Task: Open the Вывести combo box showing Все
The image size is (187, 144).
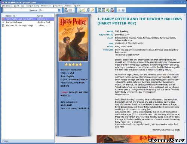Action: 50,10
